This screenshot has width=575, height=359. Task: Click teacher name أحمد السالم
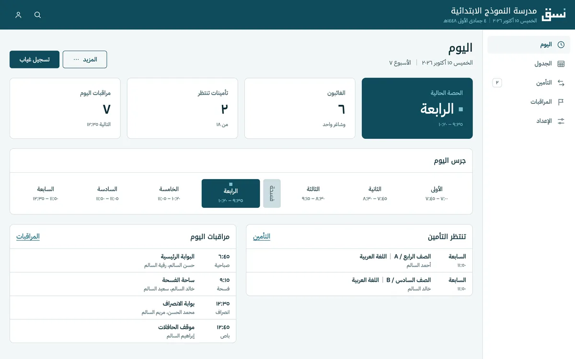click(419, 265)
